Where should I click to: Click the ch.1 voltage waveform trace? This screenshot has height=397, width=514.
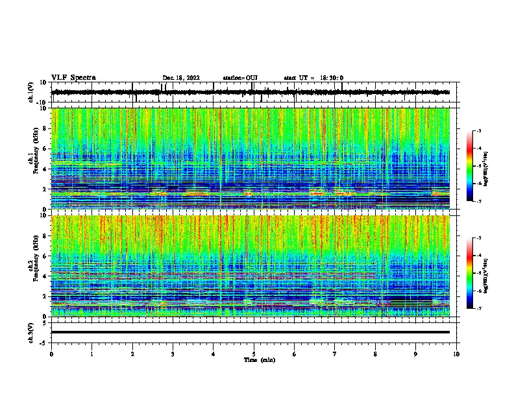(251, 92)
